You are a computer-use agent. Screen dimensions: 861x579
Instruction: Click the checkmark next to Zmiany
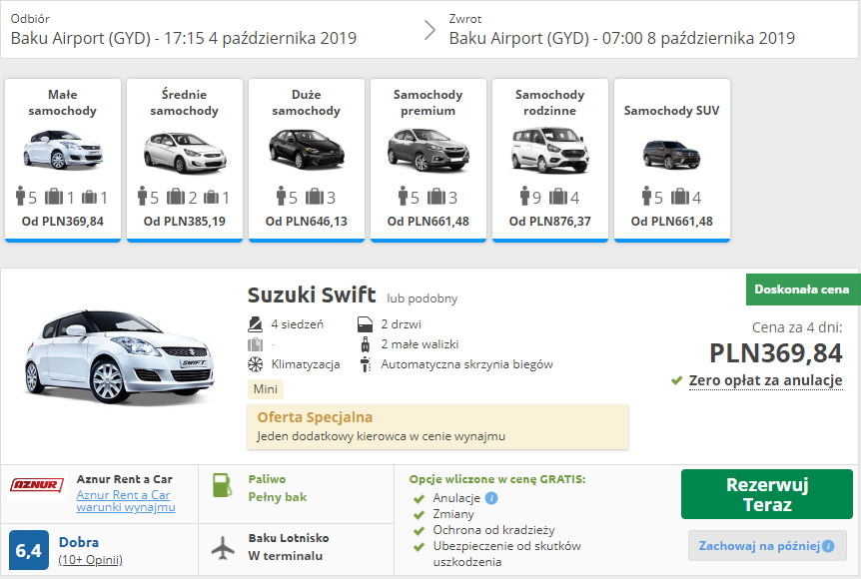pos(419,515)
